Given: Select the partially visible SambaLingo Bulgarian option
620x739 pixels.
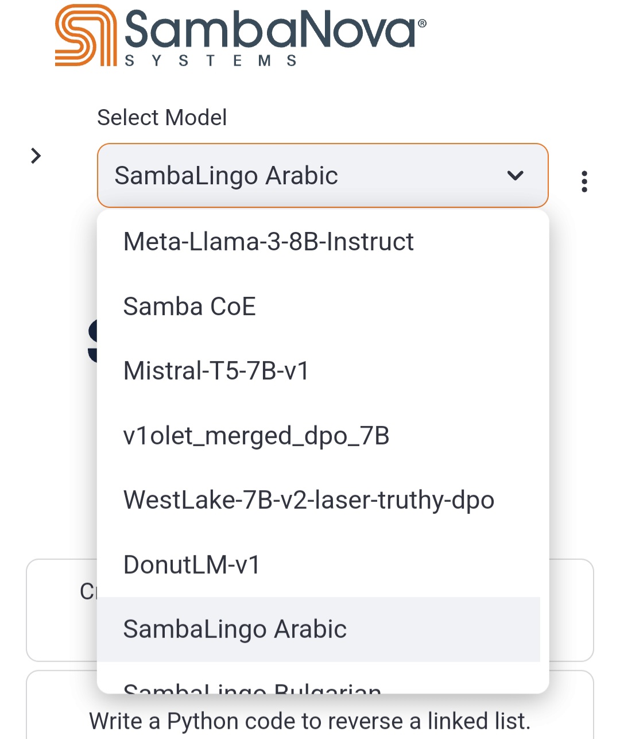Looking at the screenshot, I should [x=319, y=679].
